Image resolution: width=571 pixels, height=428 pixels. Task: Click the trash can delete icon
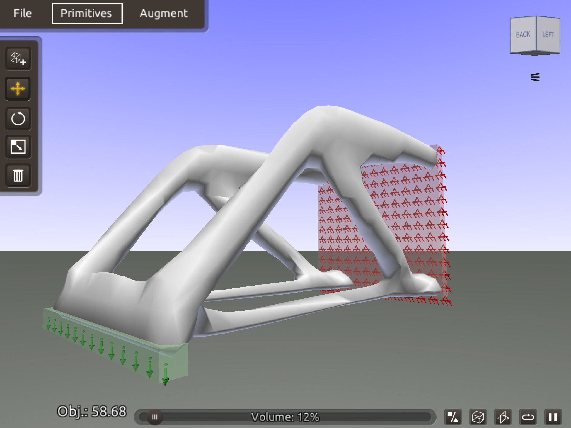coord(18,175)
